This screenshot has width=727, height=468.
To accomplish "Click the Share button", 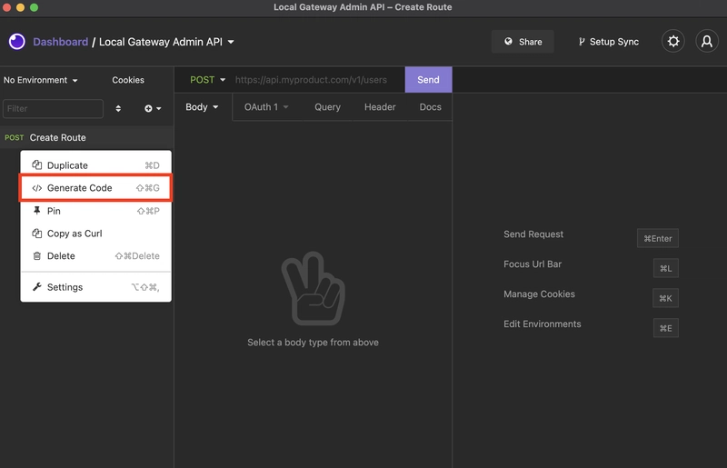I will click(x=523, y=41).
